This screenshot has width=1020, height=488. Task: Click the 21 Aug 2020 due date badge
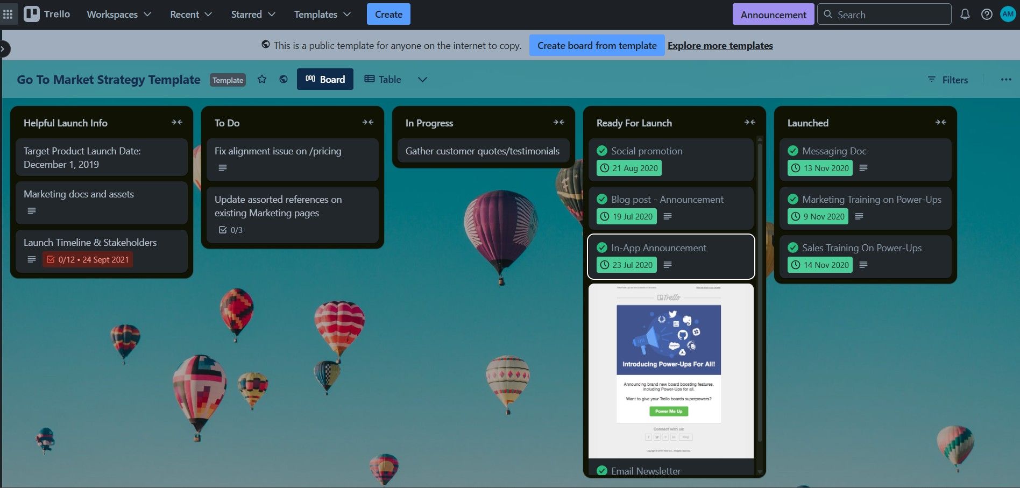pos(629,168)
